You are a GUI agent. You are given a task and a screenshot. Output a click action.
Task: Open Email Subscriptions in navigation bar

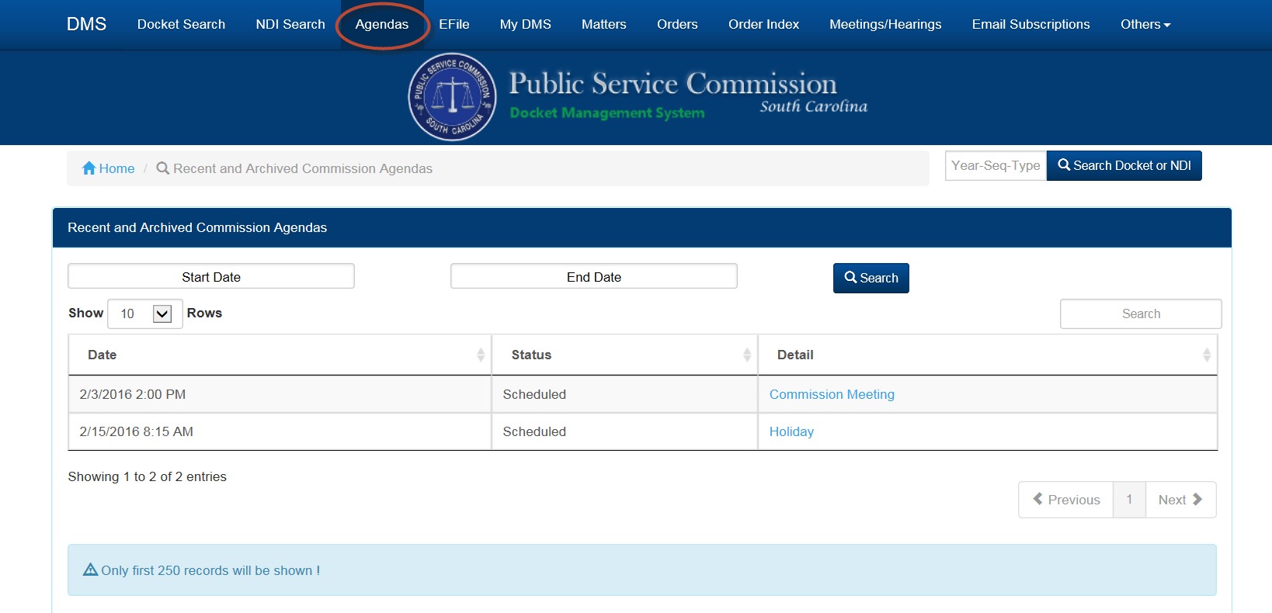point(1030,25)
